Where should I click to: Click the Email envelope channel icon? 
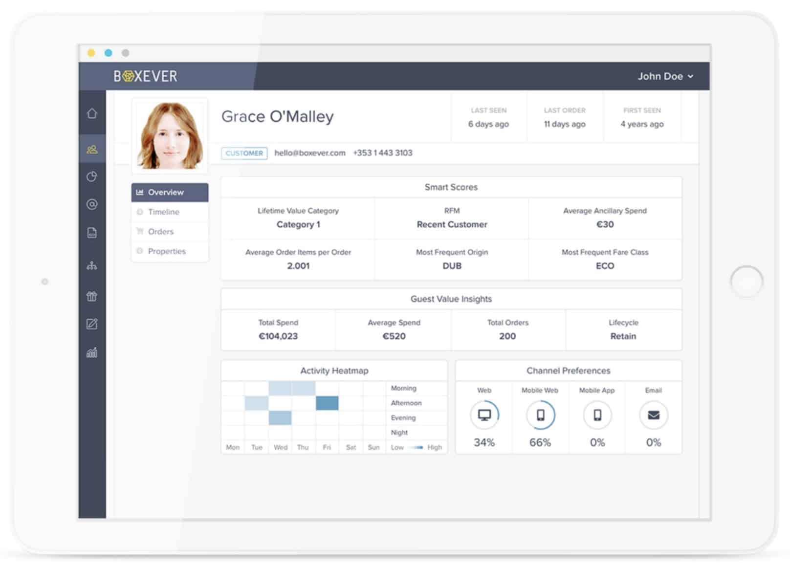click(654, 415)
